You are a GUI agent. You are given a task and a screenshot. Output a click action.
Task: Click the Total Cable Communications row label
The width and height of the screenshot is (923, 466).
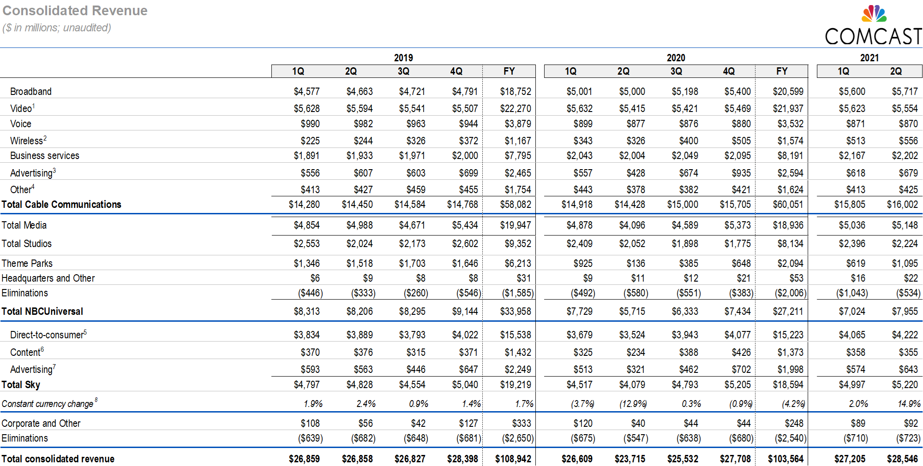[61, 205]
